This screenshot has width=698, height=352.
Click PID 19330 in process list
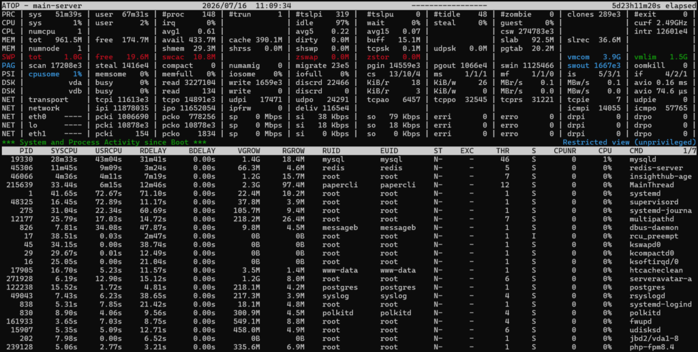tap(22, 159)
